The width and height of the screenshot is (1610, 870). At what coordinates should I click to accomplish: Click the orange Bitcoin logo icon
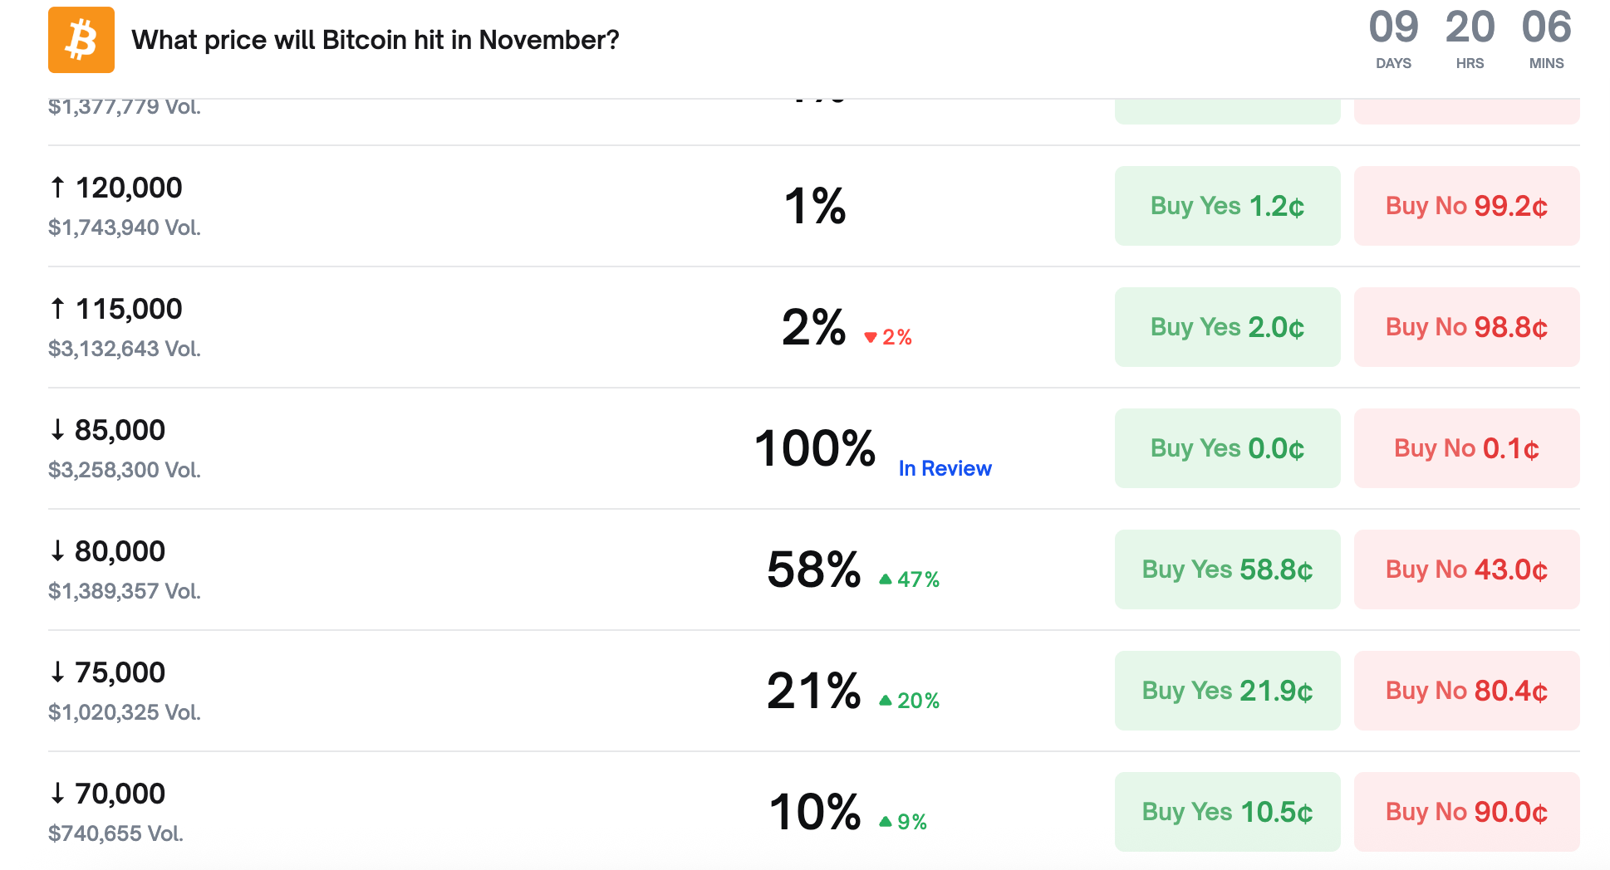[81, 40]
